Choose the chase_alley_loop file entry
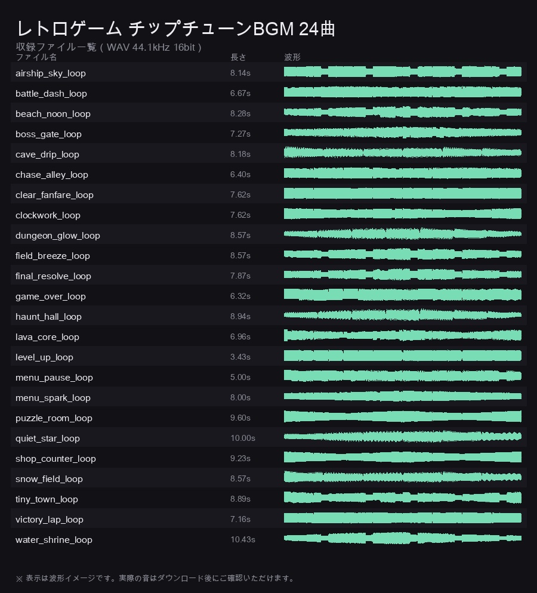 pos(52,175)
